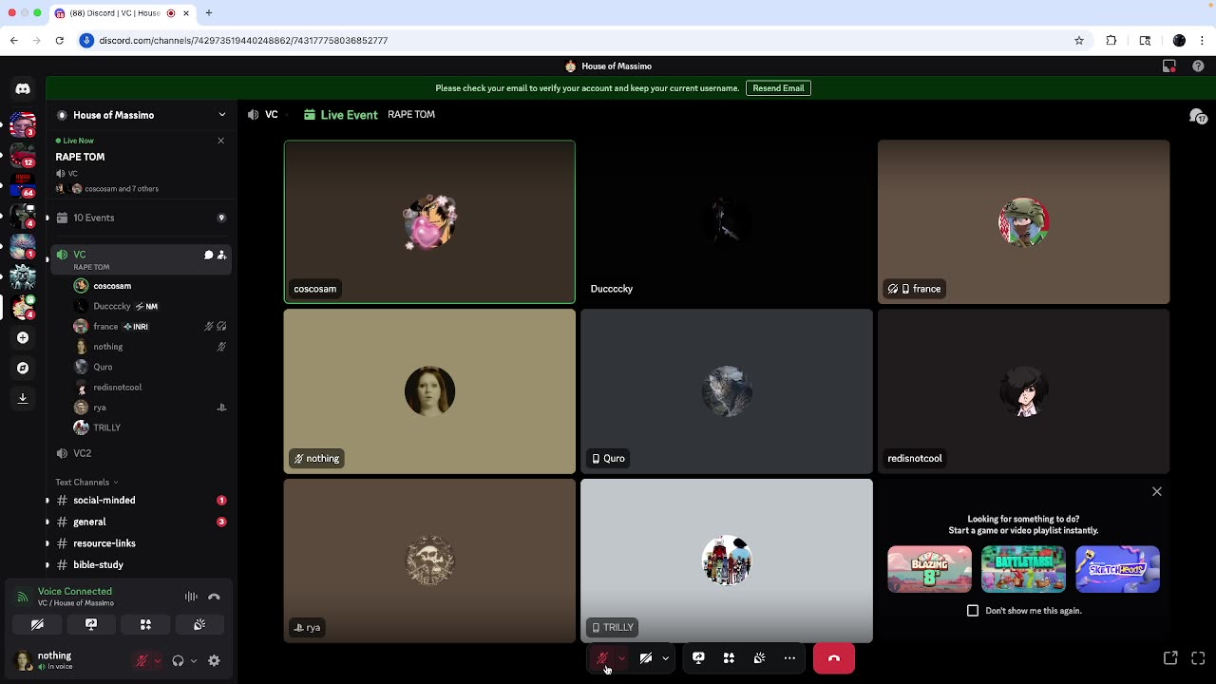
Task: Open the 10 Events entry
Action: tap(142, 218)
